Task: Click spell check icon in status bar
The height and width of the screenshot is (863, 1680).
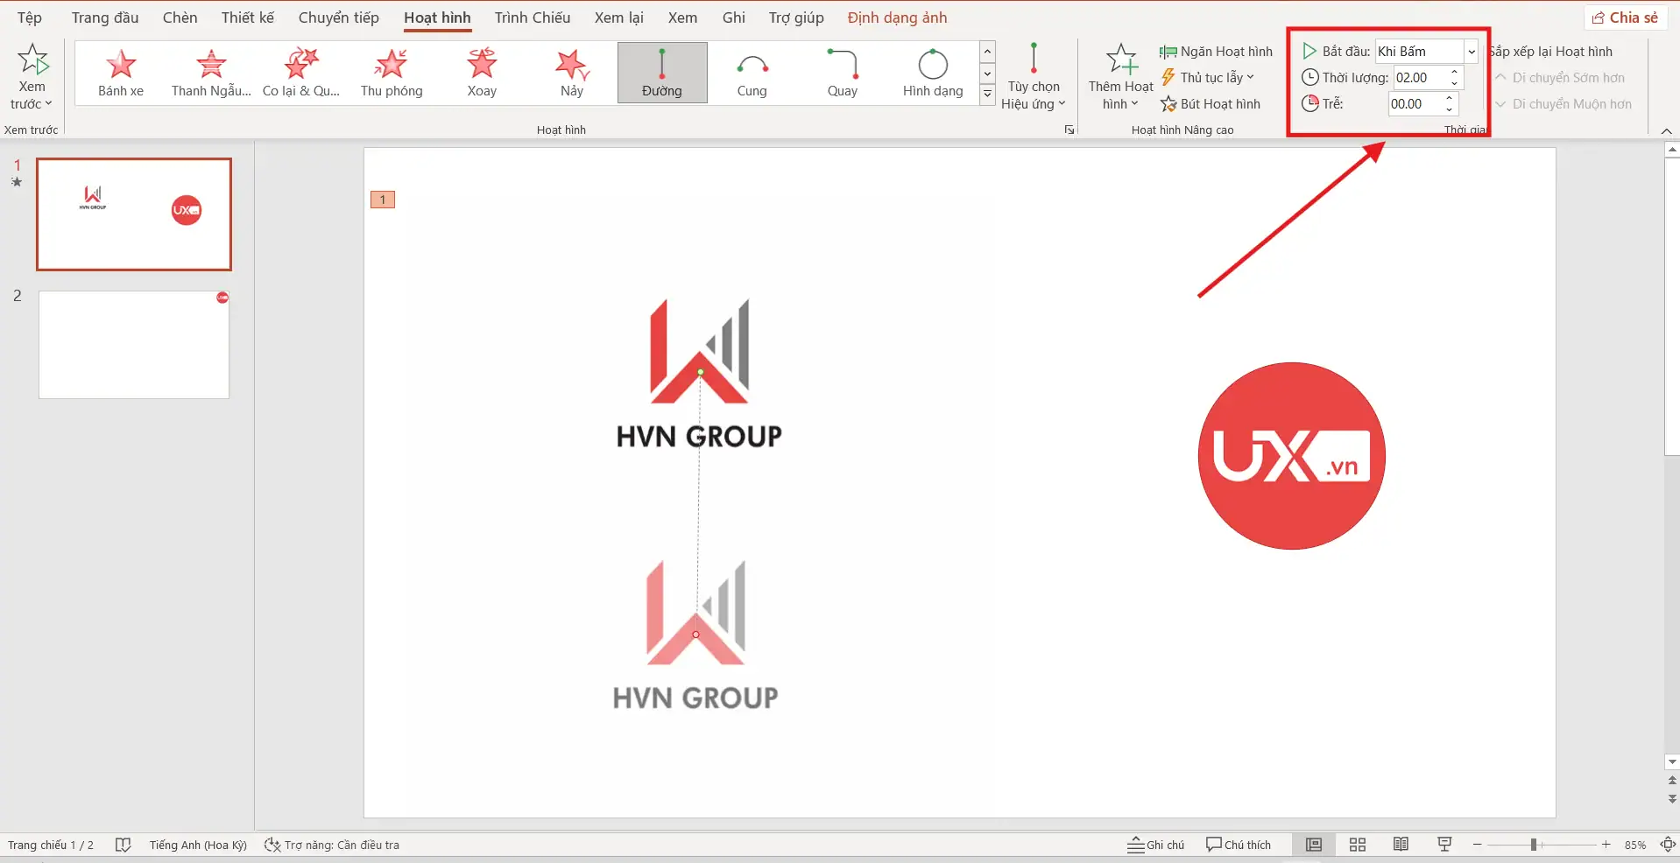Action: (x=123, y=845)
